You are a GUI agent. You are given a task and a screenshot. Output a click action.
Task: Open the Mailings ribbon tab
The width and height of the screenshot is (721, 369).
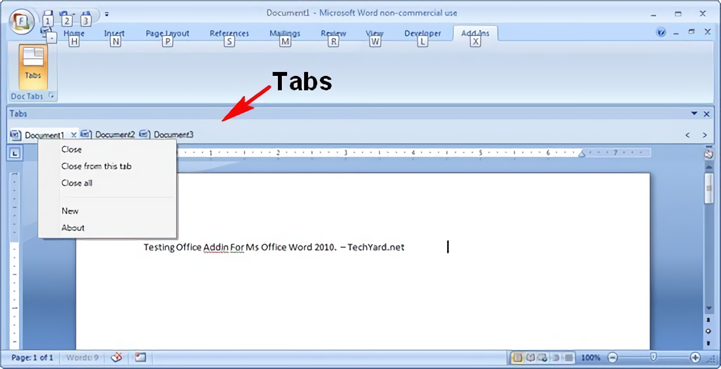pos(285,33)
